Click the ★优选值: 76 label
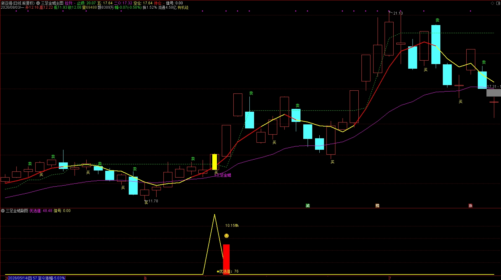The image size is (501, 280). 227,271
